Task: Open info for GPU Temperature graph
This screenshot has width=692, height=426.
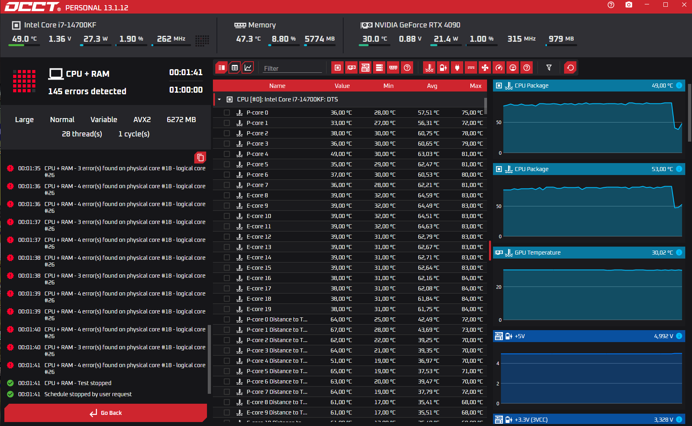Action: coord(679,253)
